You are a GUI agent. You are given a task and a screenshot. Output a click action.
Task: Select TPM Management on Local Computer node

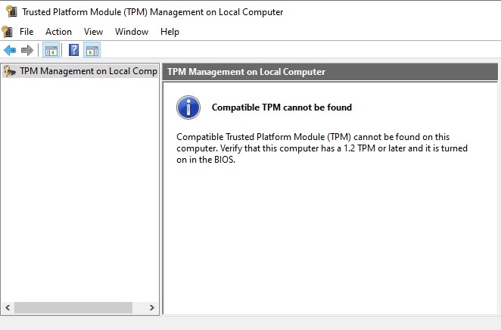point(88,71)
